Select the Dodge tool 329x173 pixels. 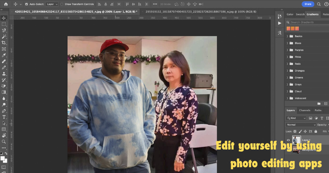tap(4, 105)
